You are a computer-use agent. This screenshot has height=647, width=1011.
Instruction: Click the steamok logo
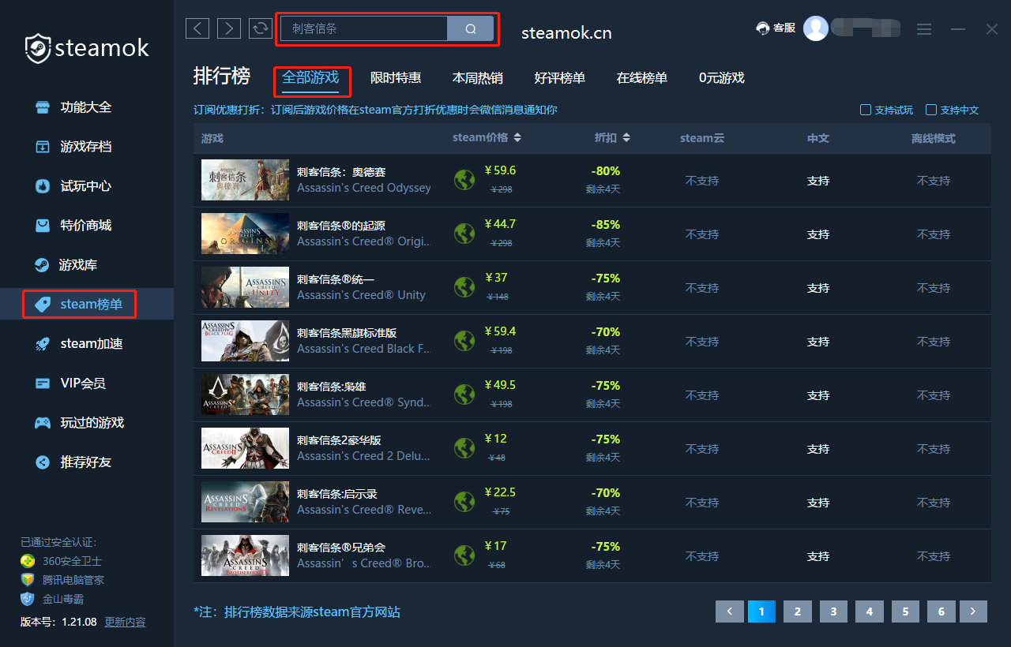pyautogui.click(x=87, y=48)
